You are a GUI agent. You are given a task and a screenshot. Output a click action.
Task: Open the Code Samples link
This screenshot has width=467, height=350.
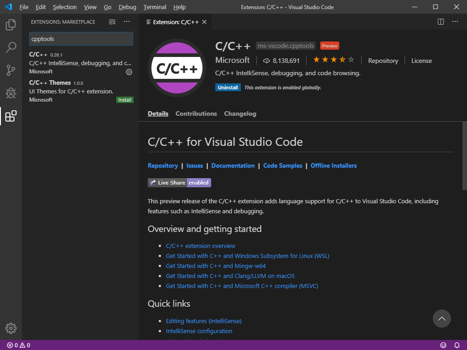pos(283,166)
